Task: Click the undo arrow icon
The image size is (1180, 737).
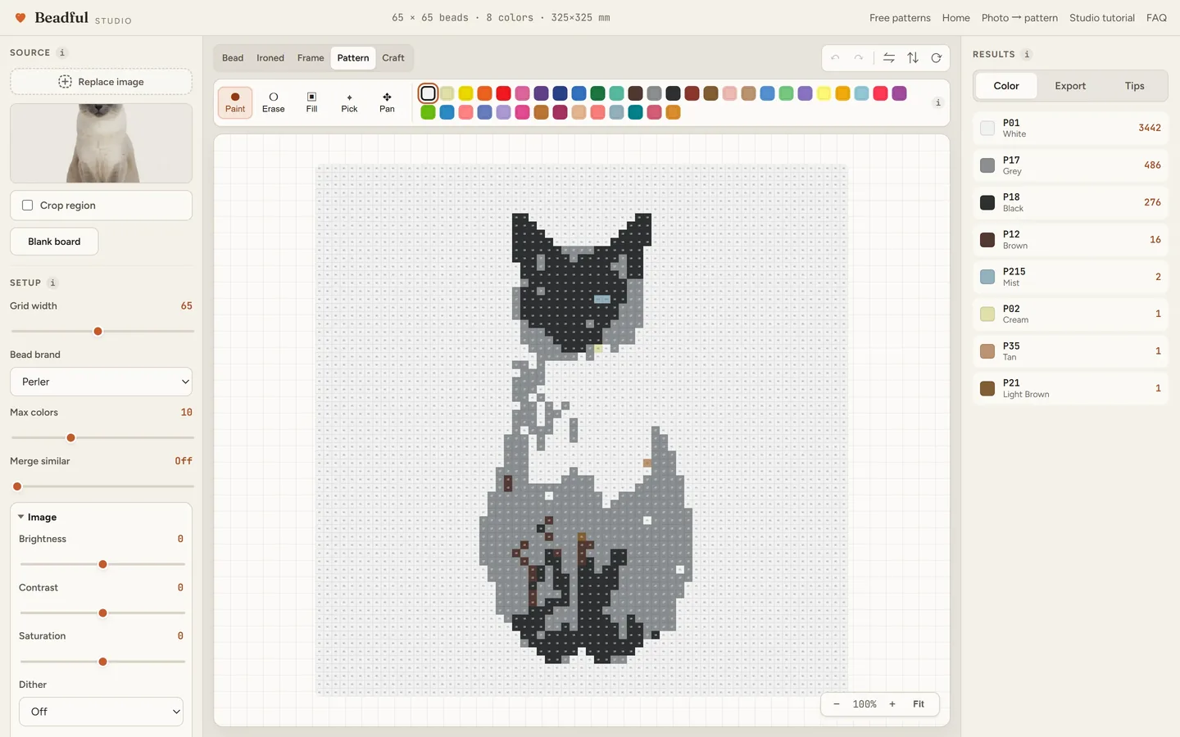Action: pyautogui.click(x=835, y=58)
